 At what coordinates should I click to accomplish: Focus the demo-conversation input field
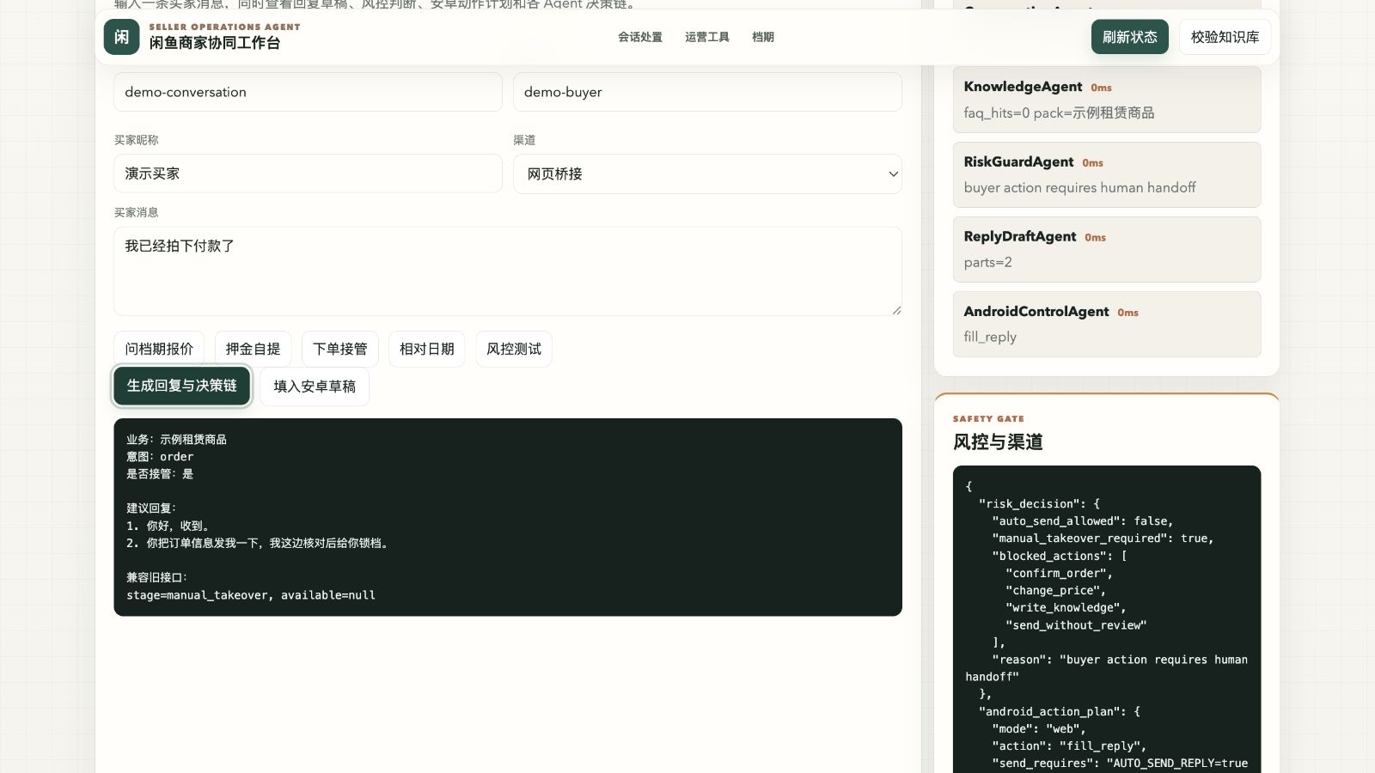(308, 92)
